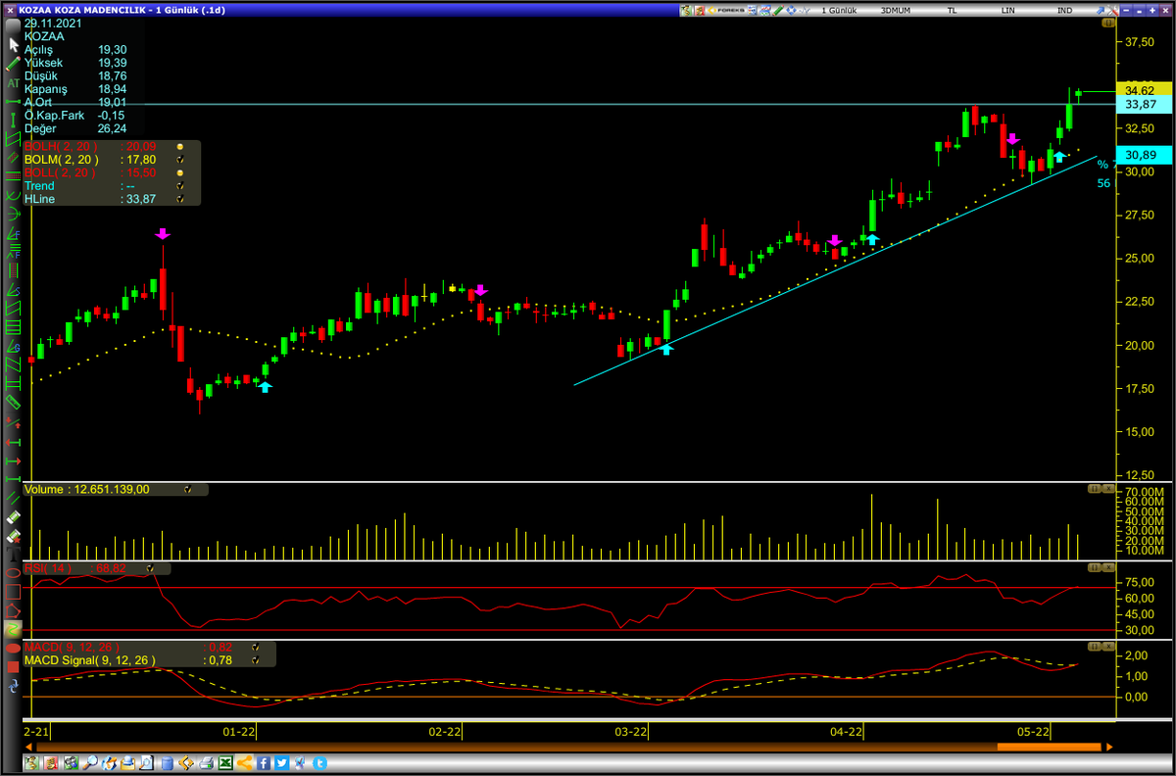Screen dimensions: 1176x776
Task: Open the magnifier zoom tool in bottom toolbar
Action: (91, 762)
